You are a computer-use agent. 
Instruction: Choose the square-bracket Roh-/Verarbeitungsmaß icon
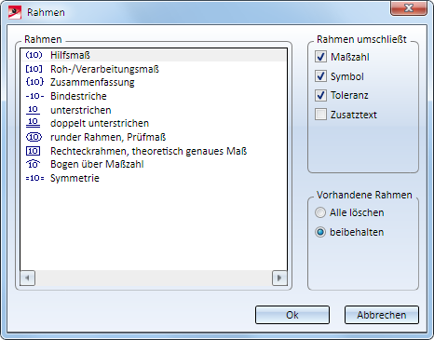point(34,69)
